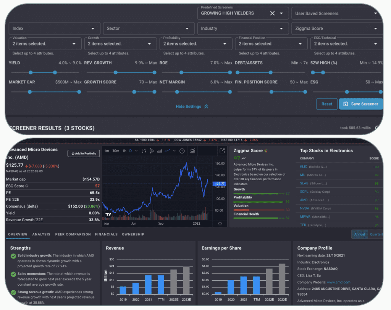Open the chart indicators icon
The width and height of the screenshot is (391, 310).
[192, 151]
